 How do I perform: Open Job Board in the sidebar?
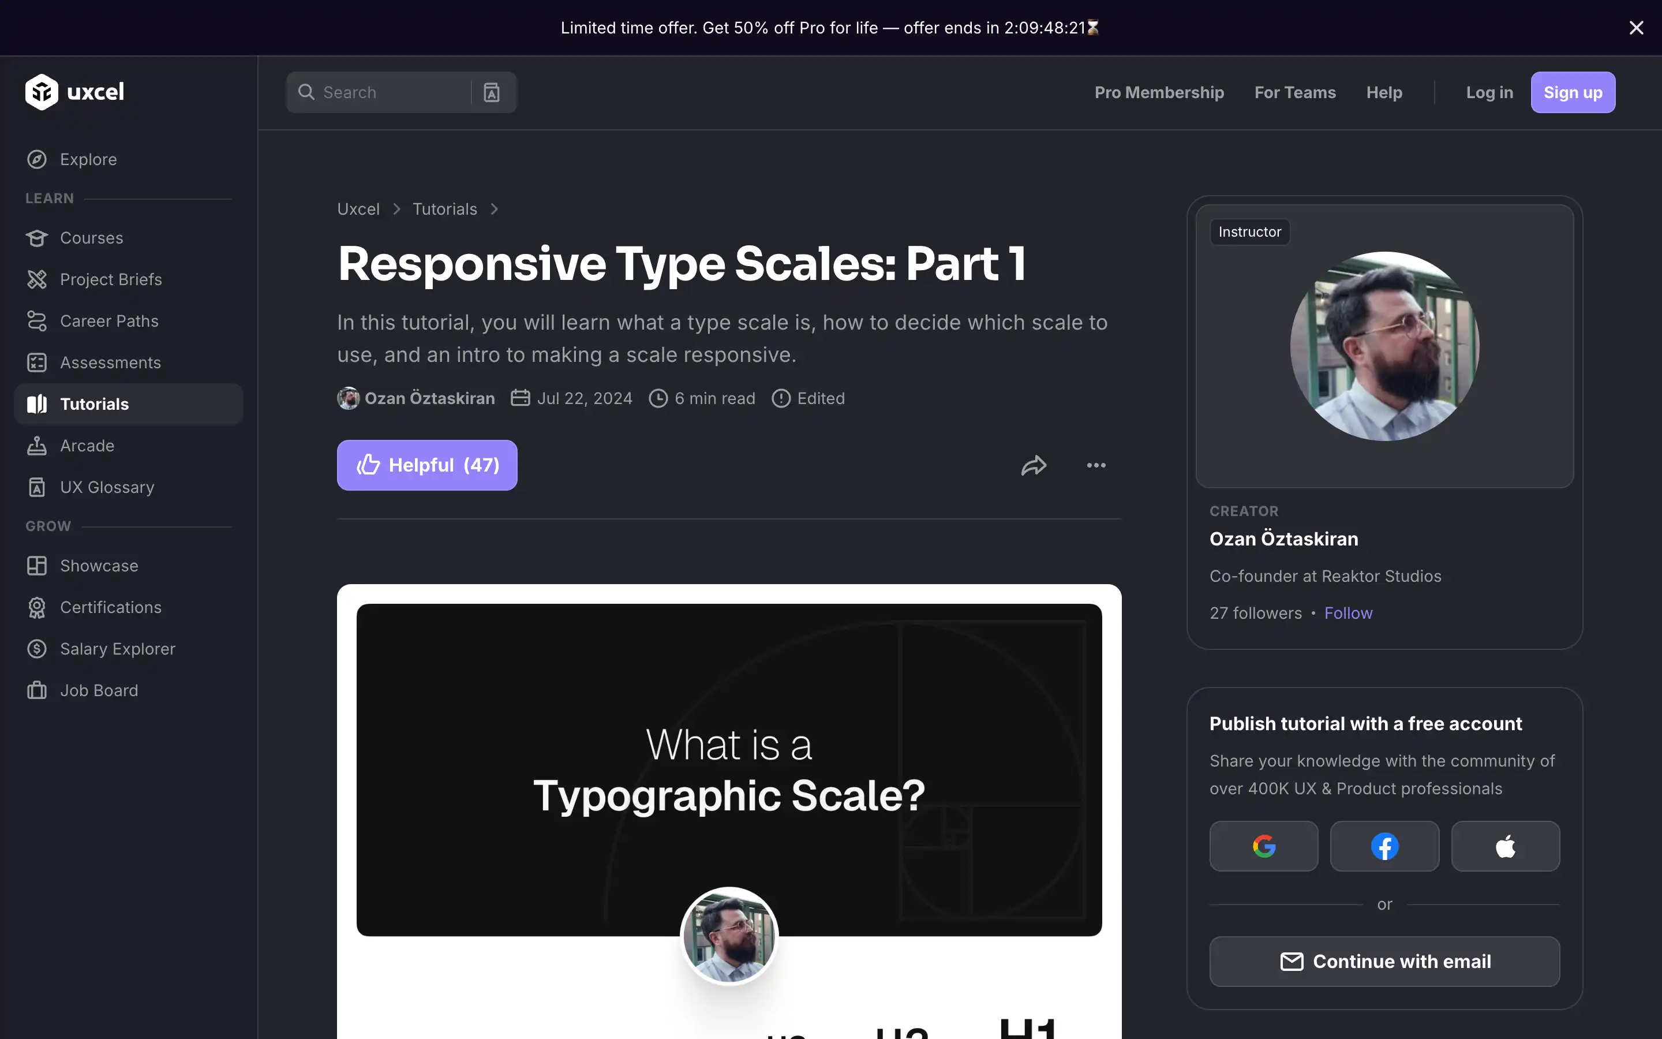pyautogui.click(x=129, y=690)
